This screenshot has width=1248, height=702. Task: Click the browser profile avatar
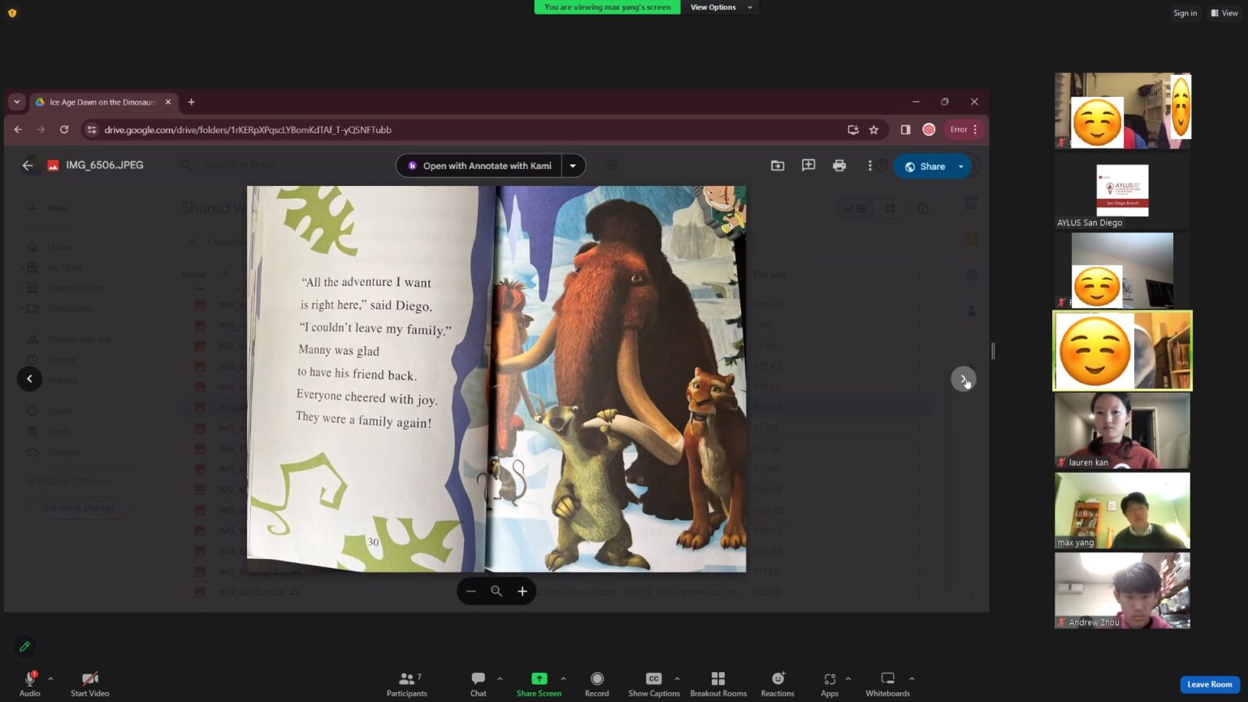point(929,129)
